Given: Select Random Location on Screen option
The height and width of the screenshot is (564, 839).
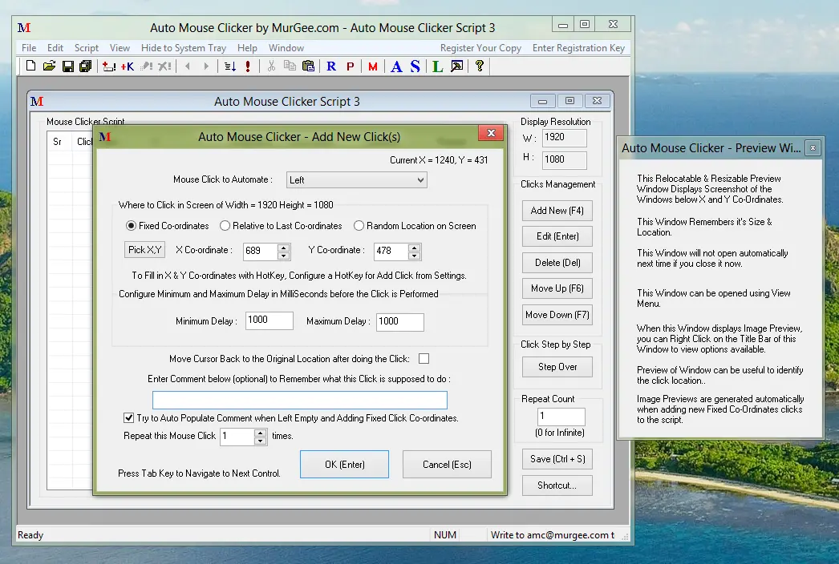Looking at the screenshot, I should point(359,226).
